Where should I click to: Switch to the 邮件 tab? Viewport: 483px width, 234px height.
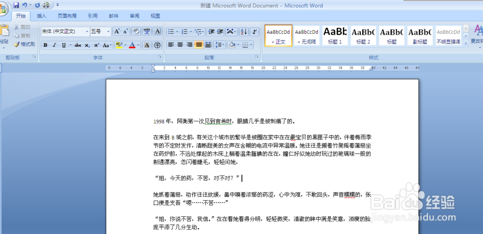coord(114,16)
